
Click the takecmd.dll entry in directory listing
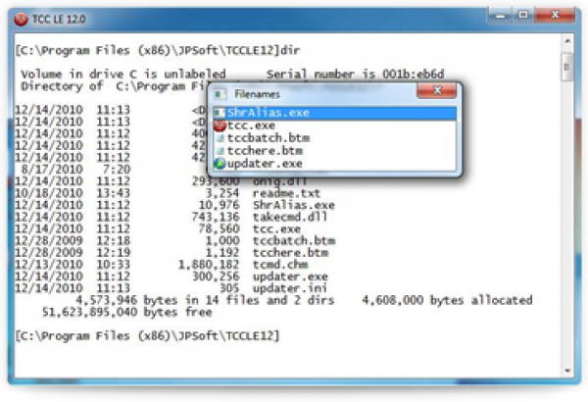(x=290, y=217)
